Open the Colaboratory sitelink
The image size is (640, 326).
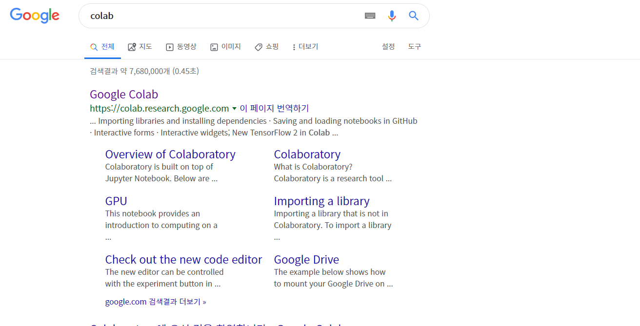click(x=307, y=154)
